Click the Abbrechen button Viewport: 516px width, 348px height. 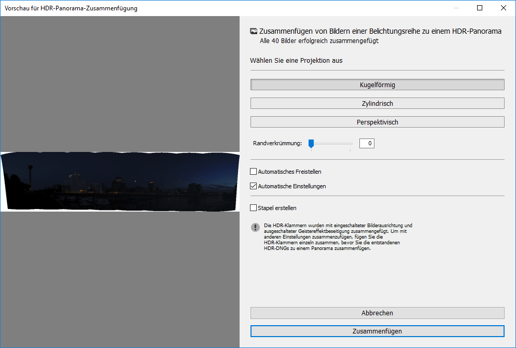(377, 313)
